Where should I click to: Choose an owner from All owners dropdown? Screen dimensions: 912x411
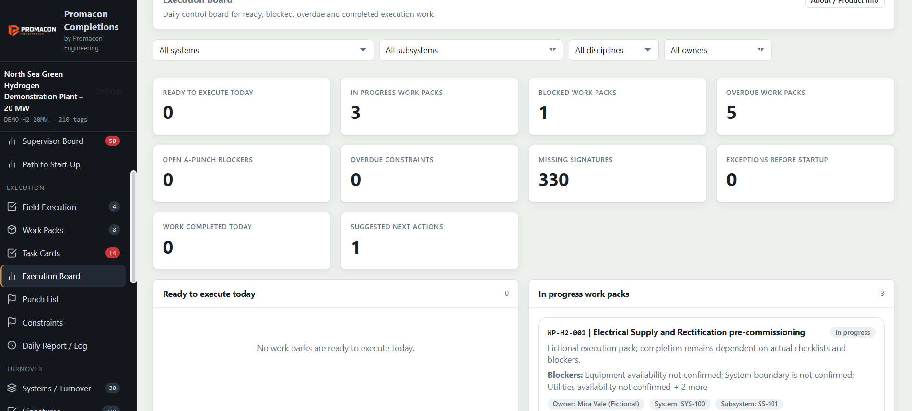[717, 50]
